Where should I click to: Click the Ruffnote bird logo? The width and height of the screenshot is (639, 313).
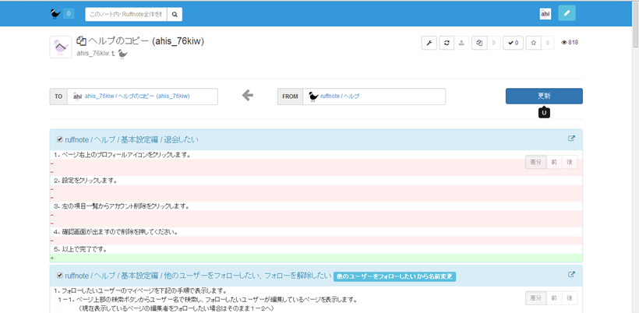55,13
